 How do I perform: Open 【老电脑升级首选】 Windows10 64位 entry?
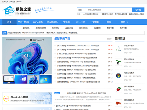point(77,58)
